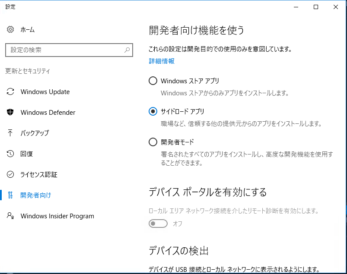Open the 詳細情報 link
This screenshot has height=274, width=347.
click(x=161, y=61)
